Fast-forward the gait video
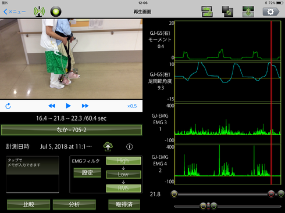 (x=85, y=106)
